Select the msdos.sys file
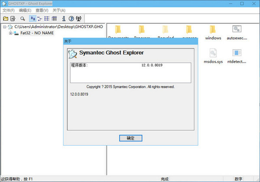 point(213,55)
